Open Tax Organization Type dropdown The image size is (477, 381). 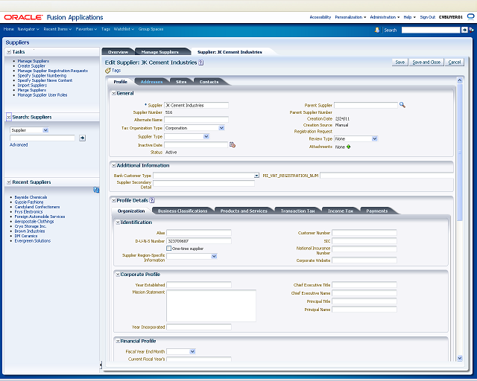[221, 128]
